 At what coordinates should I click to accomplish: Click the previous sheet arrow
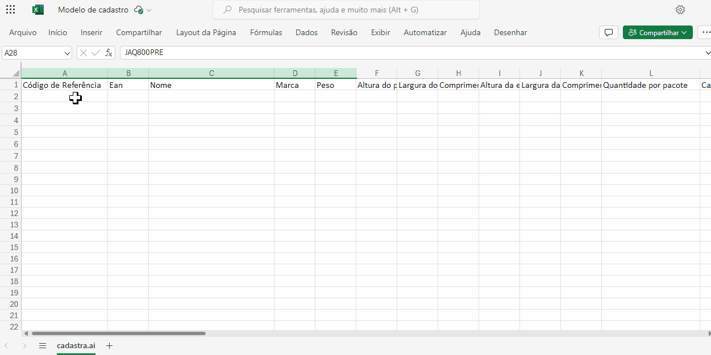(6, 345)
